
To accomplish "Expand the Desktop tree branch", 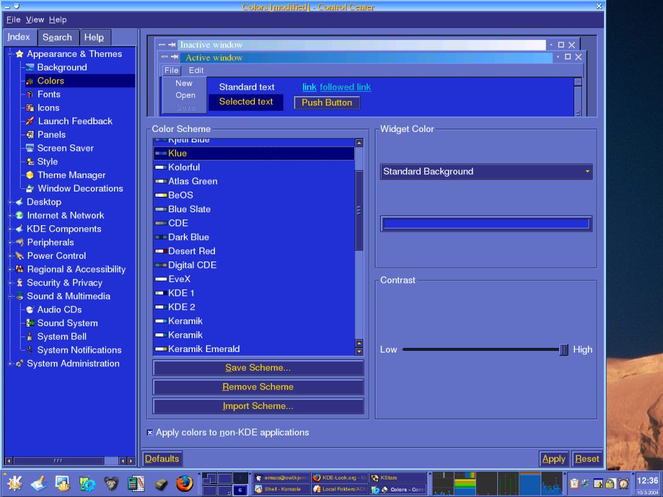I will click(10, 202).
